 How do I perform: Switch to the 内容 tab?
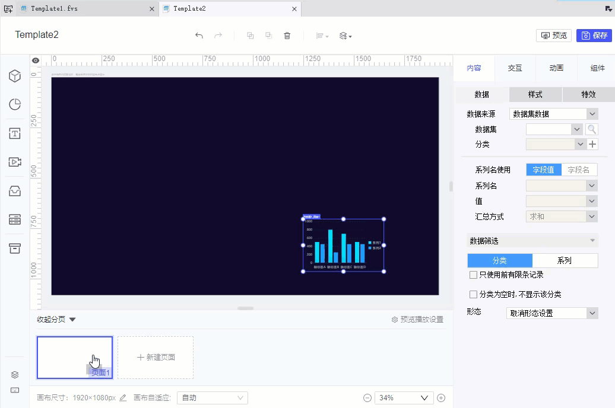coord(474,68)
